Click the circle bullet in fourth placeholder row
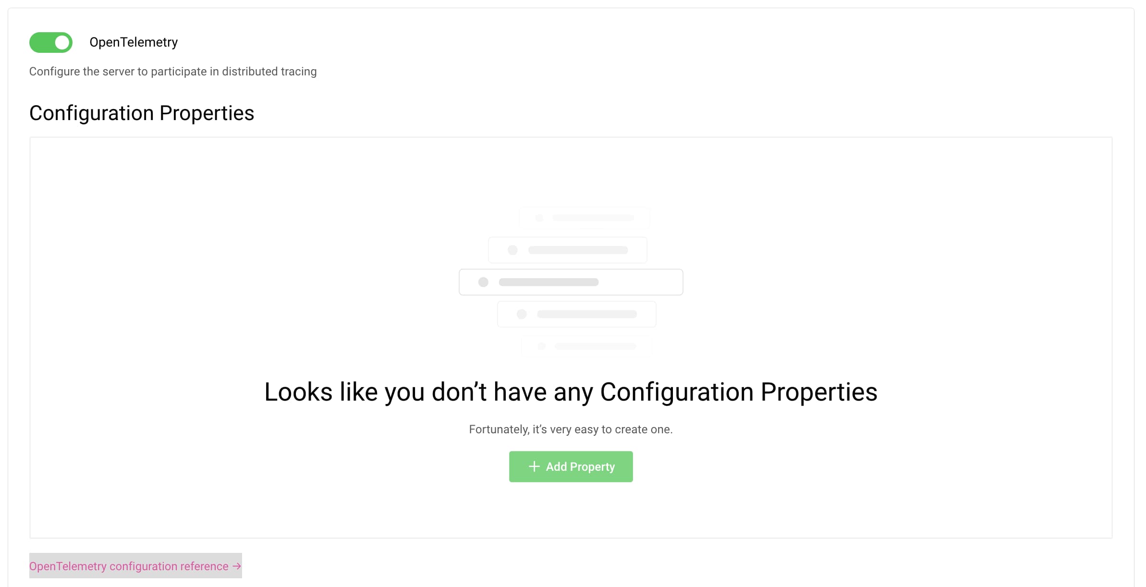This screenshot has height=587, width=1146. (x=522, y=314)
